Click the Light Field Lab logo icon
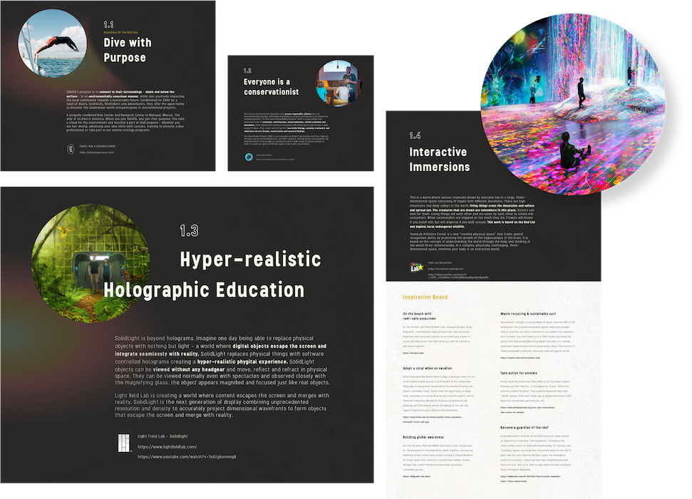692x499 pixels. (x=125, y=443)
